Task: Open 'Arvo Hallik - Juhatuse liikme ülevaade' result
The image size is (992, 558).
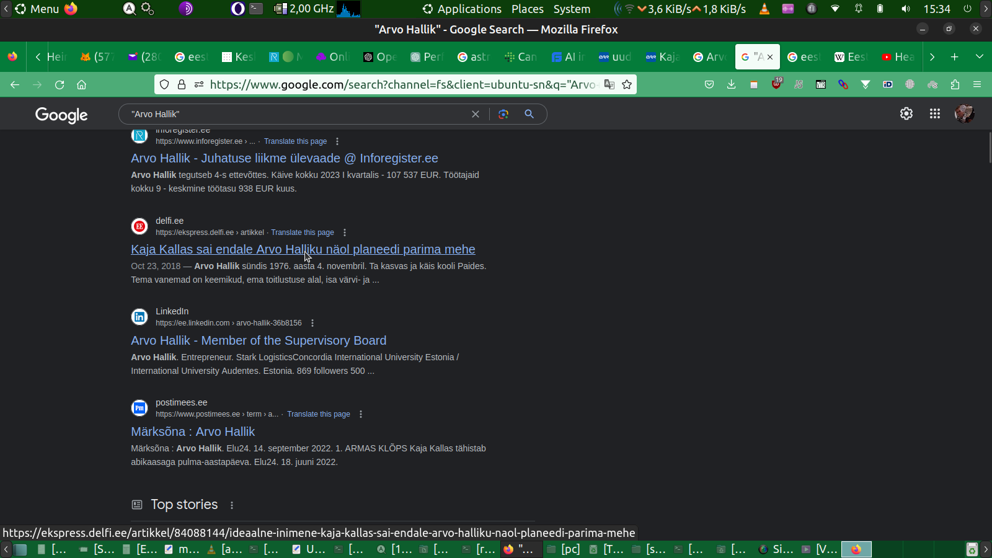Action: 285,158
